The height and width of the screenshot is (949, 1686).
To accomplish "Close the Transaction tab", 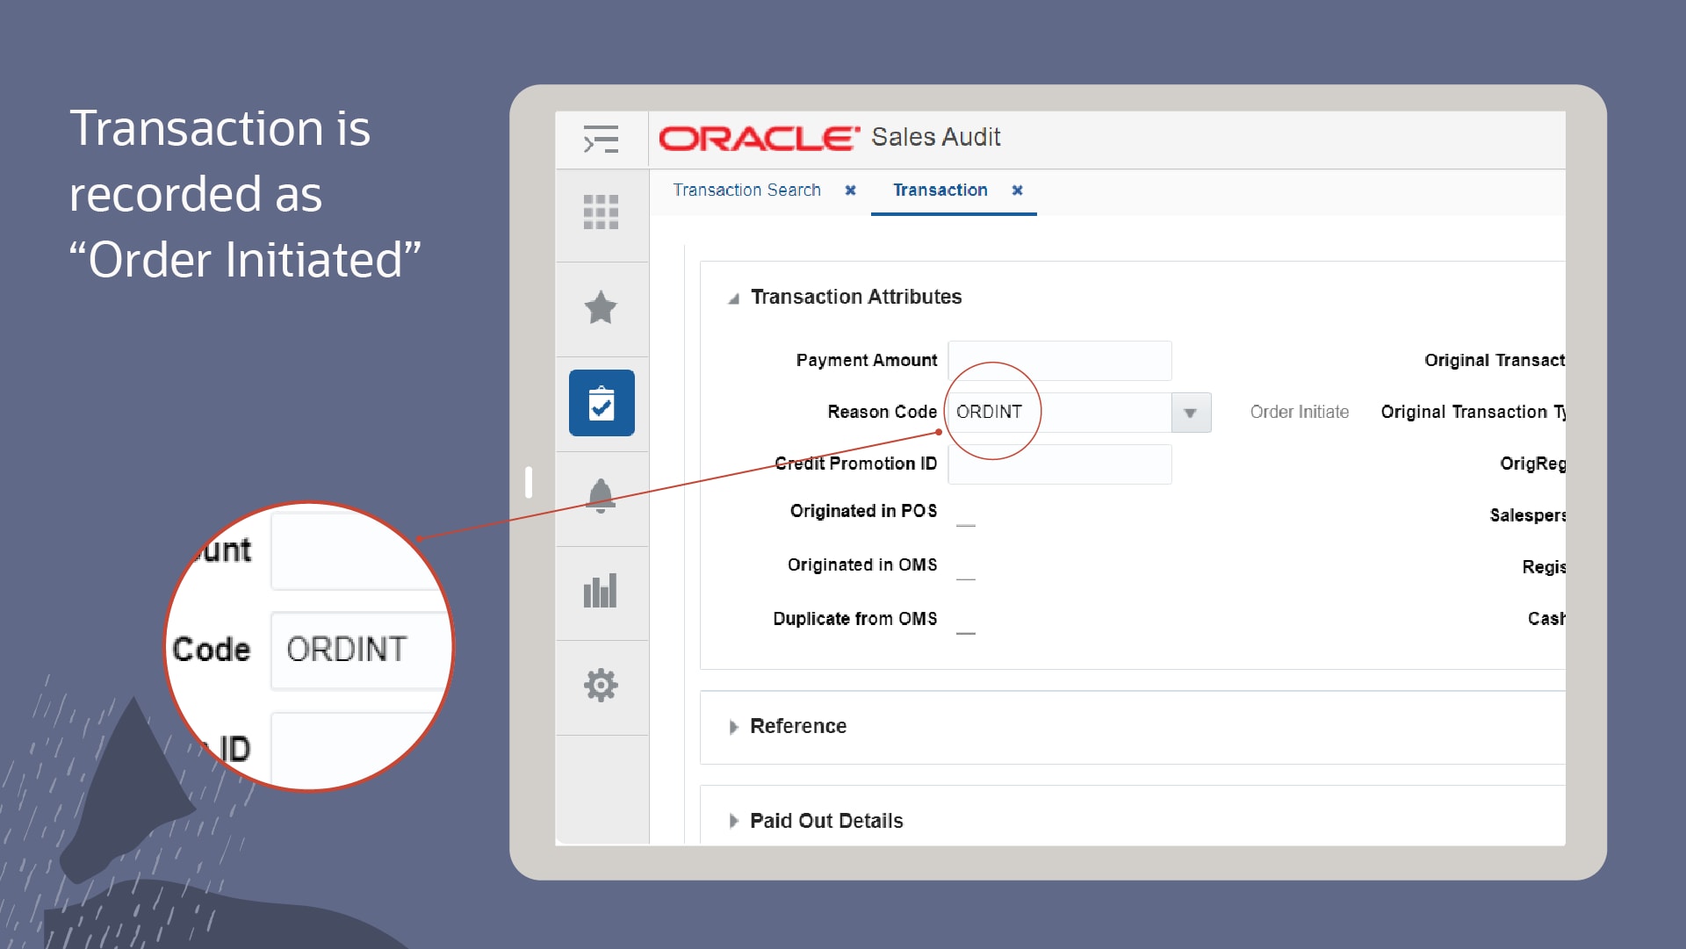I will pyautogui.click(x=1017, y=191).
